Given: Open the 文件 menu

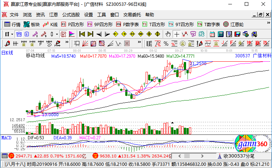Looking at the screenshot, I should tap(14, 15).
